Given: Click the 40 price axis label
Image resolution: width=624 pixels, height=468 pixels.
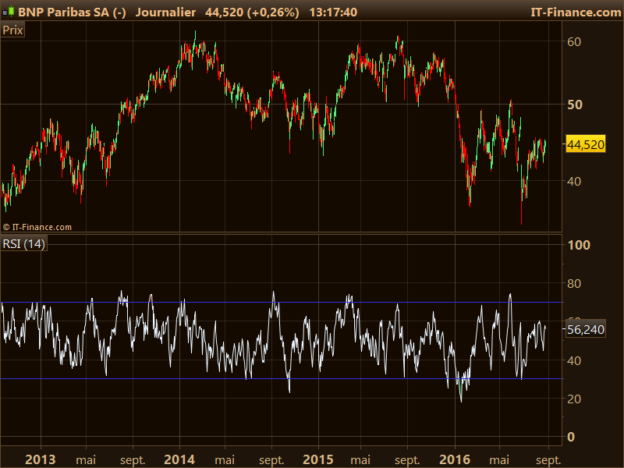Looking at the screenshot, I should [x=574, y=182].
